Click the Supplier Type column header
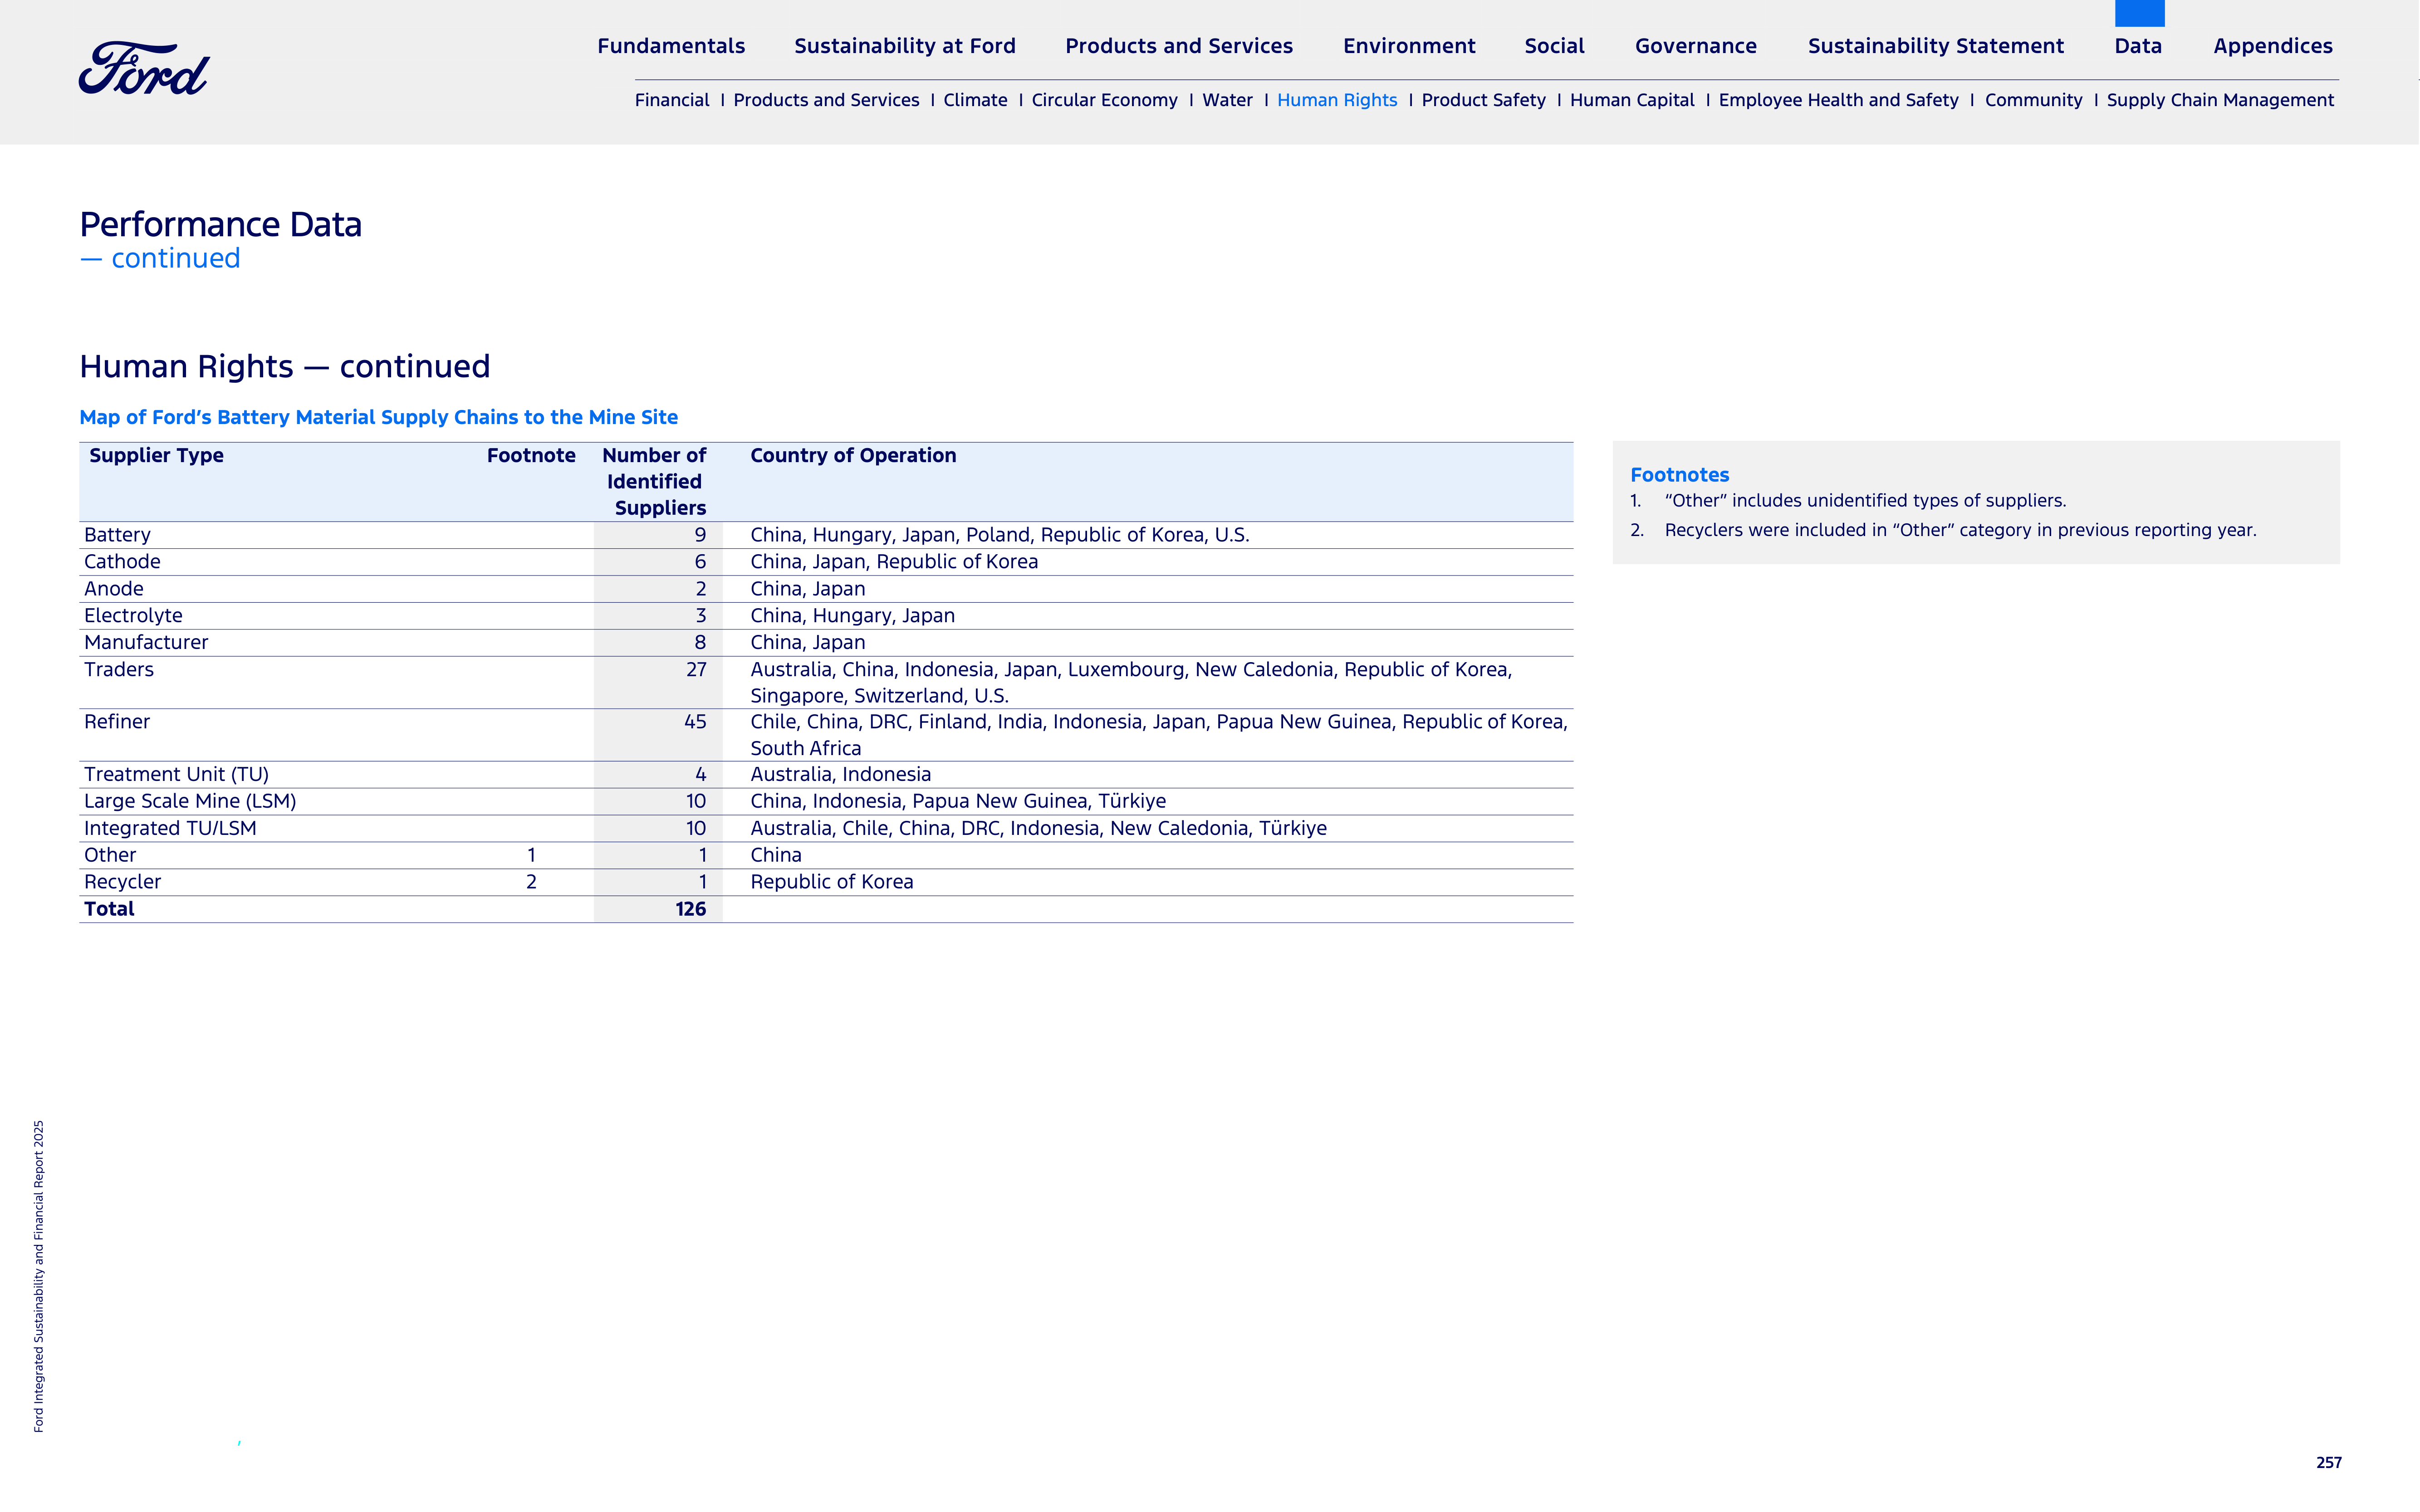Image resolution: width=2420 pixels, height=1512 pixels. pyautogui.click(x=156, y=455)
